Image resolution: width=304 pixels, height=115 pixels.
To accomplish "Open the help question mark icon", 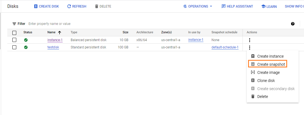I will coord(293,24).
